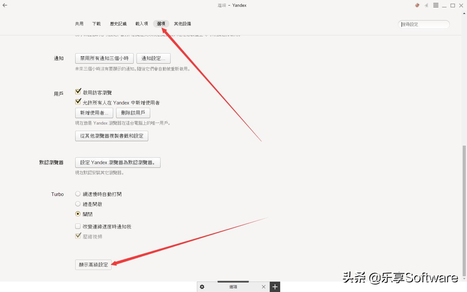Image resolution: width=467 pixels, height=292 pixels.
Task: Select the 總是開啟 Turbo radio button
Action: tap(78, 204)
